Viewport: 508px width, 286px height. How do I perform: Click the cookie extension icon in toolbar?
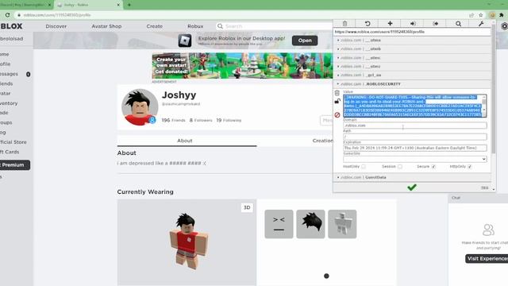[x=492, y=15]
